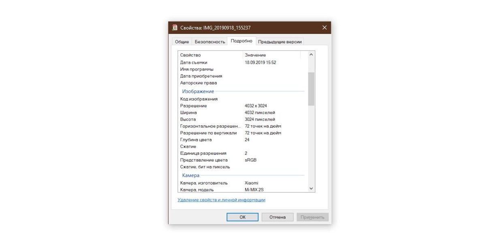
Task: Open the Безопасность tab
Action: coord(210,42)
